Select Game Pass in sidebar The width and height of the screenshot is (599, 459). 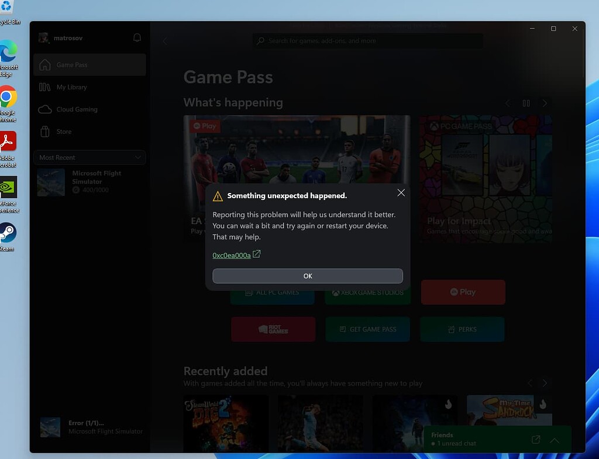(x=89, y=65)
